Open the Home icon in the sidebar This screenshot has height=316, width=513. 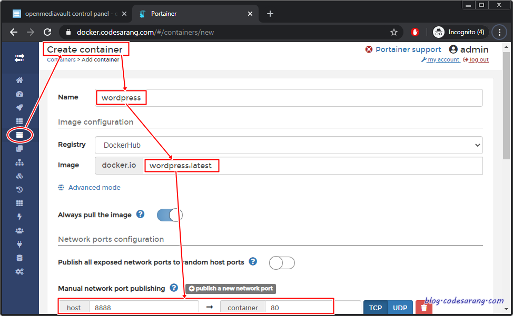tap(19, 80)
